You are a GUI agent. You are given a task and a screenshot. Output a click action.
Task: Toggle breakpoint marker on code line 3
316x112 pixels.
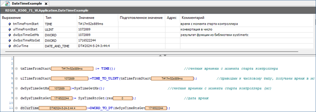16,69
